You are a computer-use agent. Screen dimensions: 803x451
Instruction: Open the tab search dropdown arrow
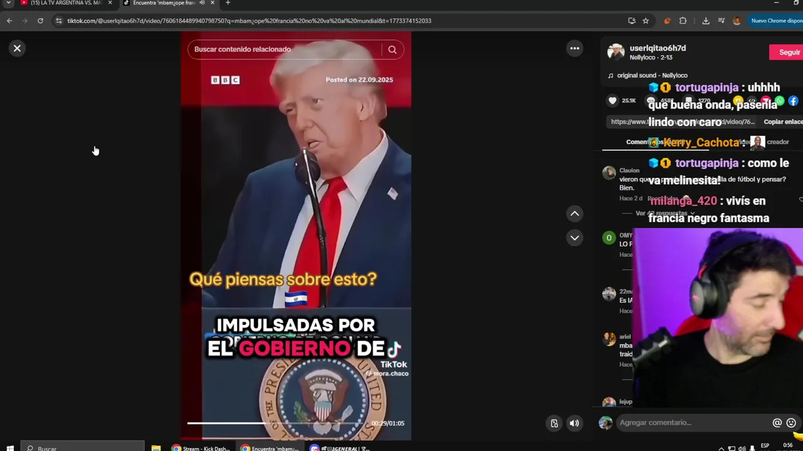(9, 3)
